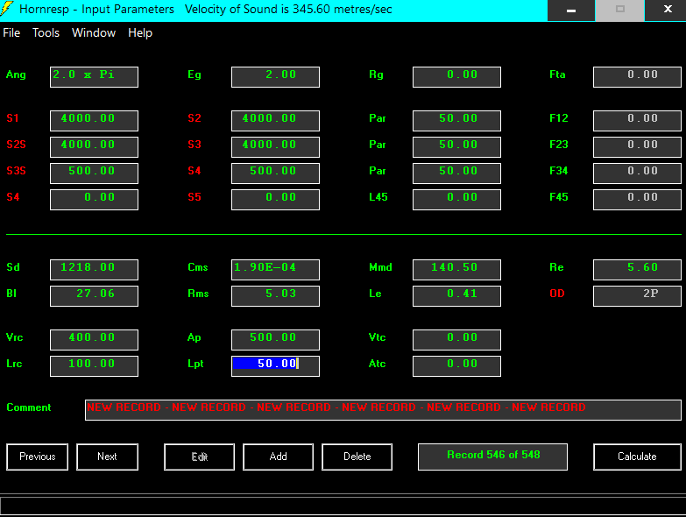Click the red OD label
The image size is (686, 517).
(x=557, y=294)
